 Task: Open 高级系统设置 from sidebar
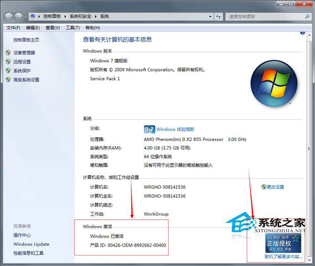tap(26, 80)
